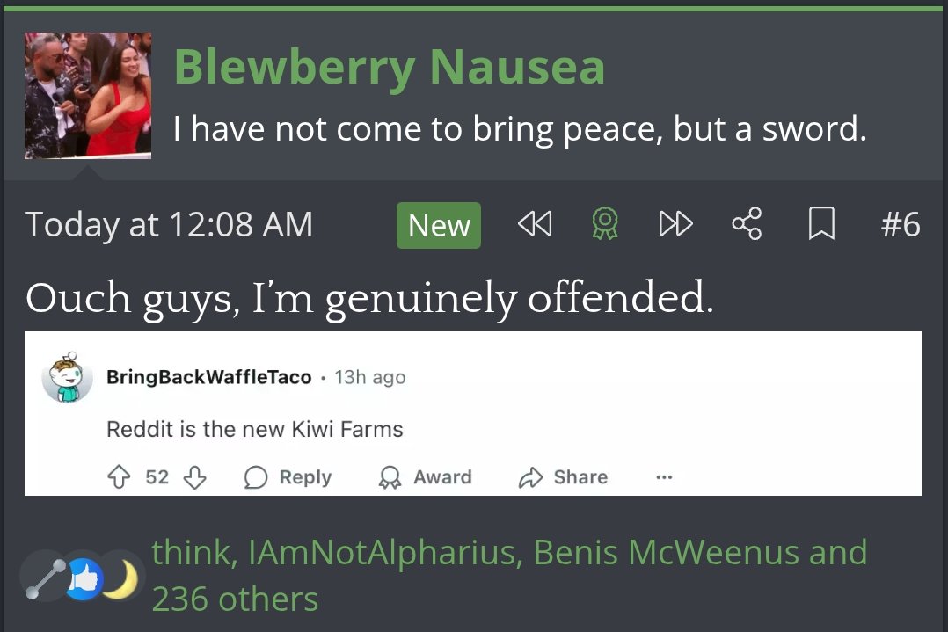948x632 pixels.
Task: Click the green award ribbon icon
Action: click(x=605, y=226)
